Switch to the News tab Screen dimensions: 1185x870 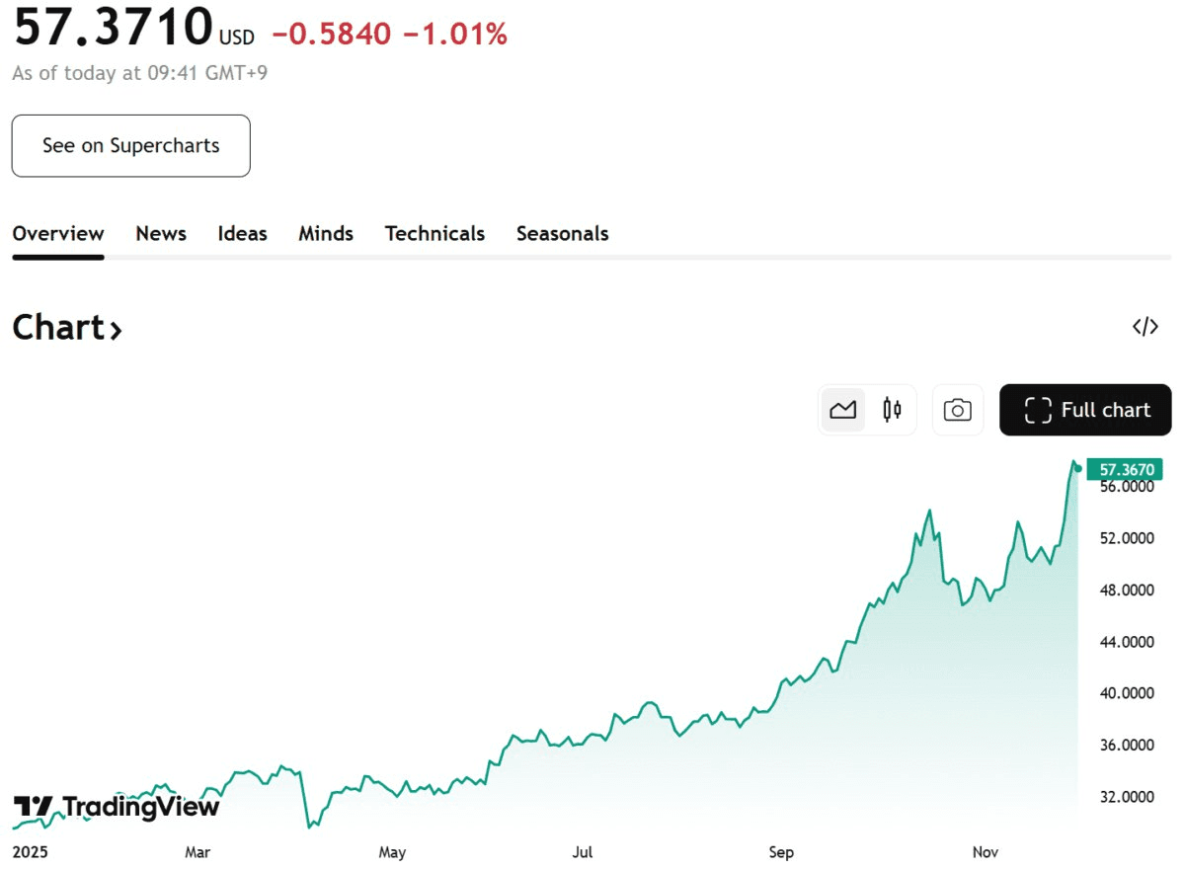coord(161,234)
